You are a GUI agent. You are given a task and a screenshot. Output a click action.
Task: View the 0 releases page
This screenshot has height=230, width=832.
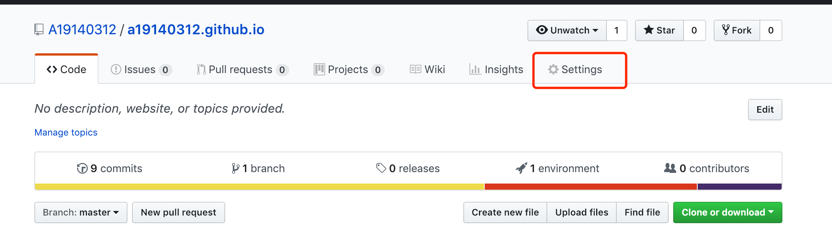[x=408, y=168]
